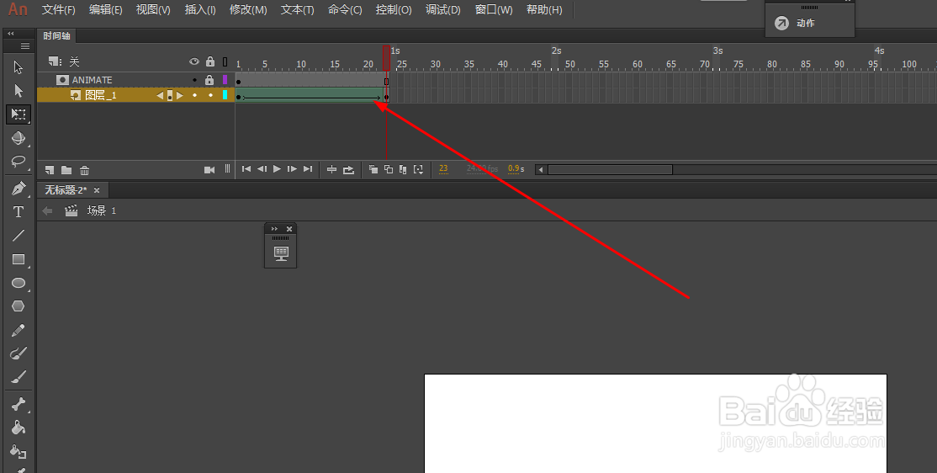Viewport: 937px width, 473px height.
Task: Go to last frame
Action: click(308, 169)
